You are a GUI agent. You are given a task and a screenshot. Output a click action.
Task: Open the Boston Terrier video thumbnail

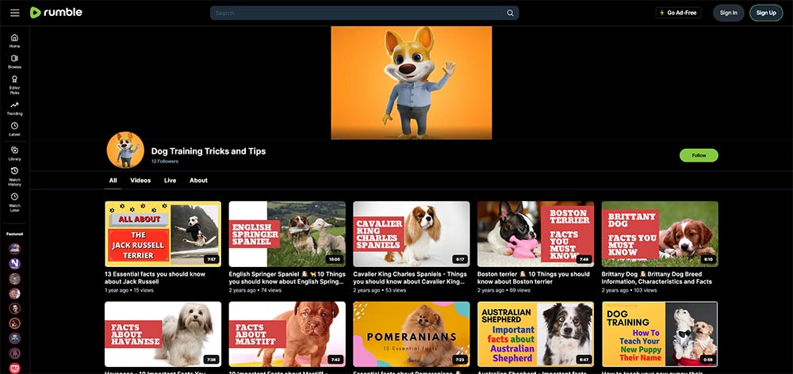[x=535, y=234]
